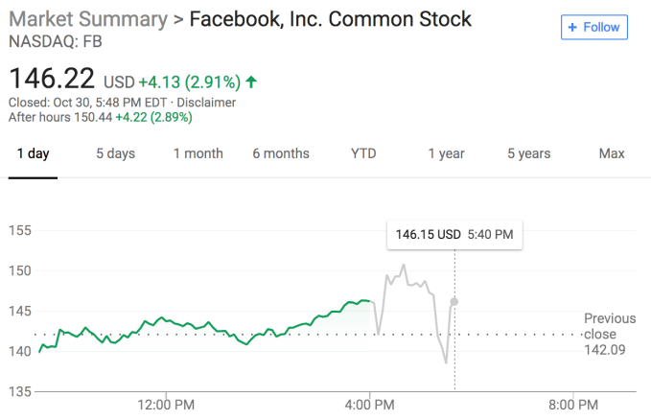
Task: Select the YTD range tab
Action: (363, 153)
